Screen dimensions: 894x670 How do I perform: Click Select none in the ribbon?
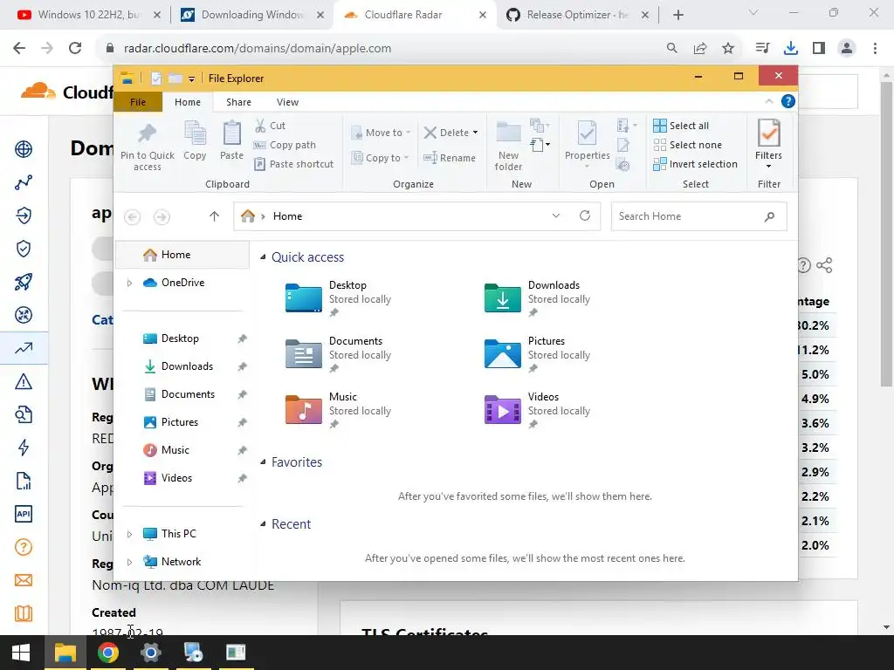(687, 145)
